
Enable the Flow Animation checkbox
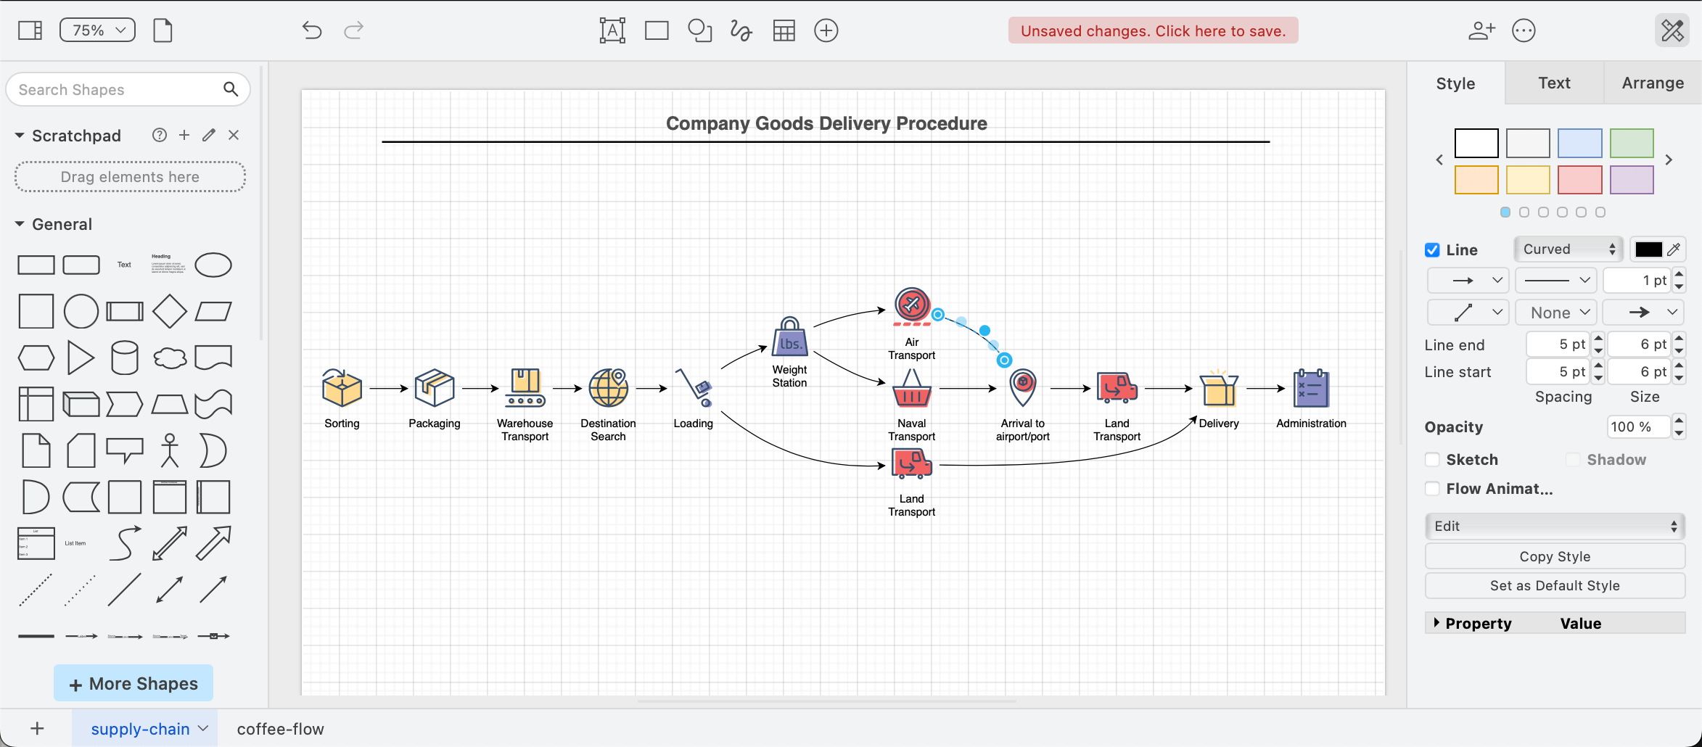pos(1432,489)
